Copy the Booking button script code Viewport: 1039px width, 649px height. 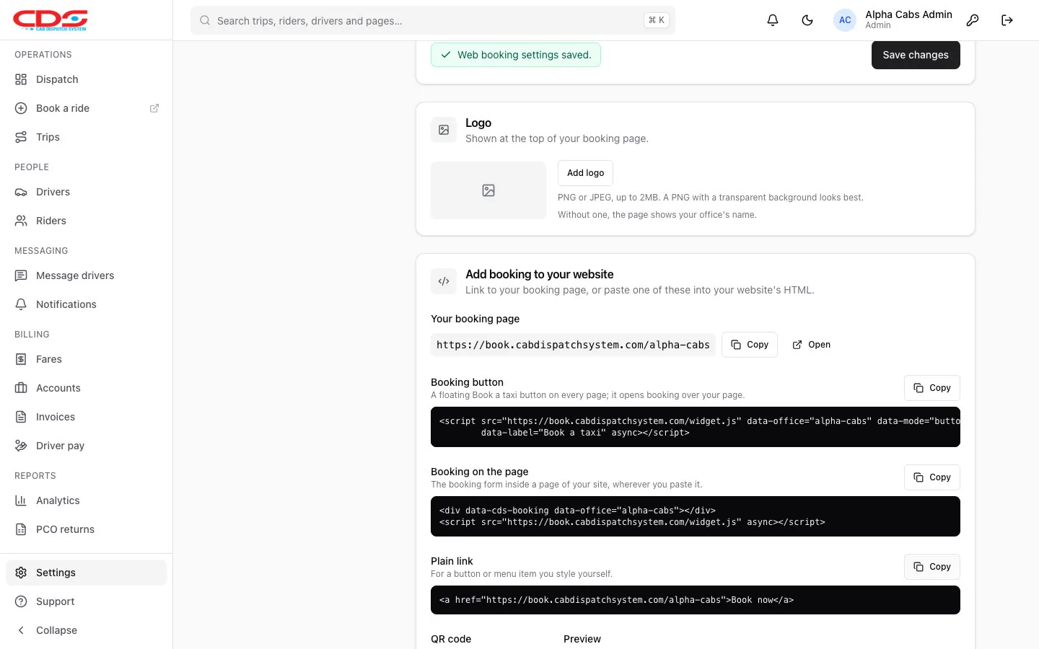pos(932,388)
